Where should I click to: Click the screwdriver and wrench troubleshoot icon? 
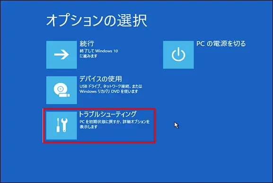(x=62, y=125)
